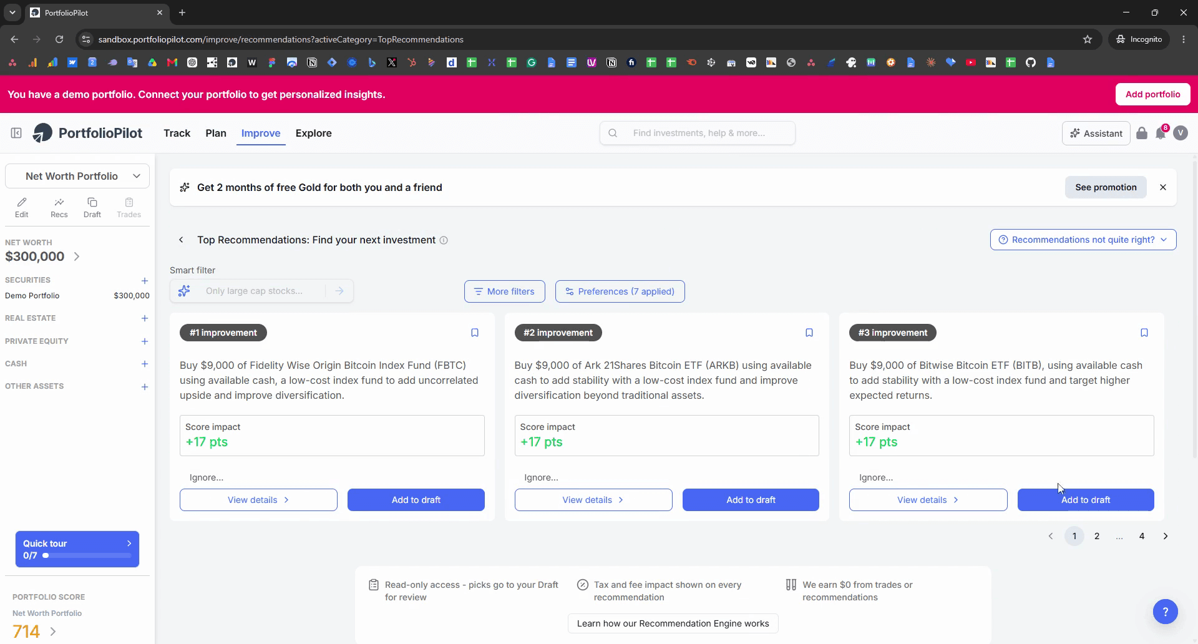Add an Other Assets entry
Image resolution: width=1198 pixels, height=644 pixels.
(x=145, y=387)
